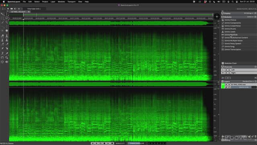Toggle mute of 02 TAKE_SONG.wav layer
Viewport: 257px width, 145px height.
(229, 85)
